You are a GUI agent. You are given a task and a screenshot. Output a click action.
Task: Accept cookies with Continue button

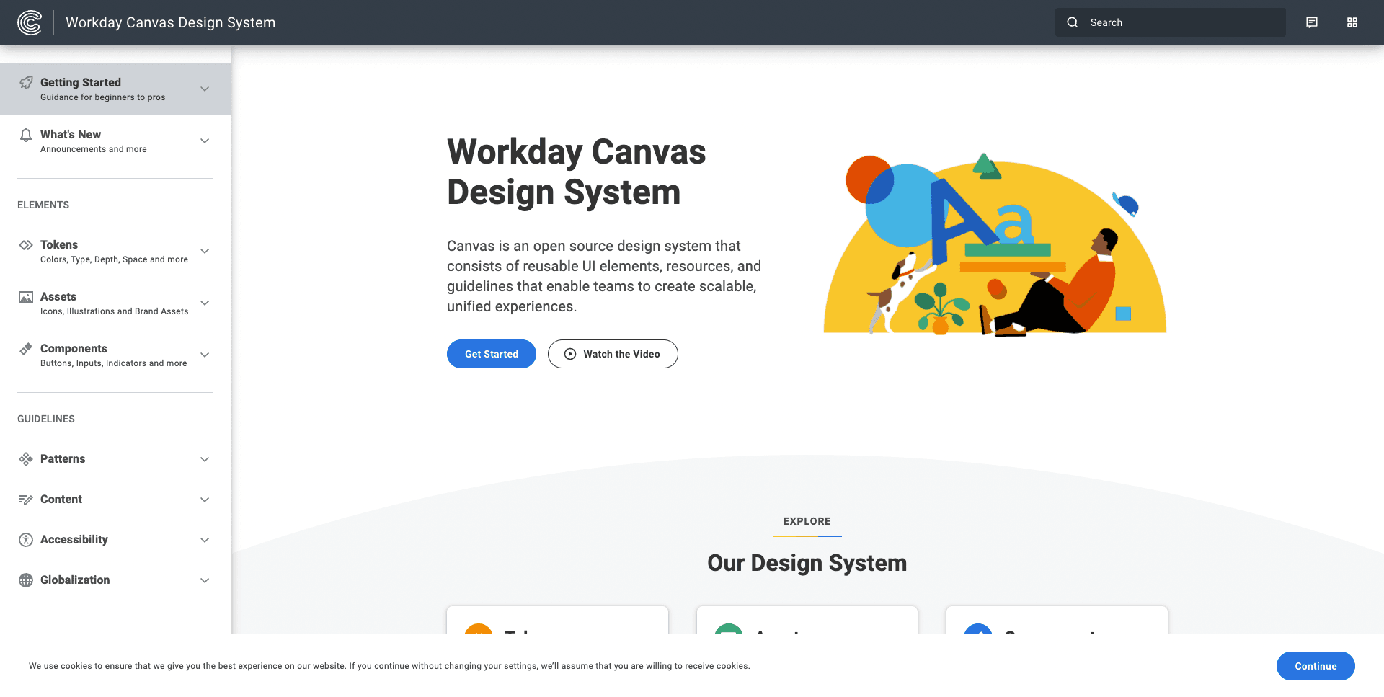[x=1316, y=666]
